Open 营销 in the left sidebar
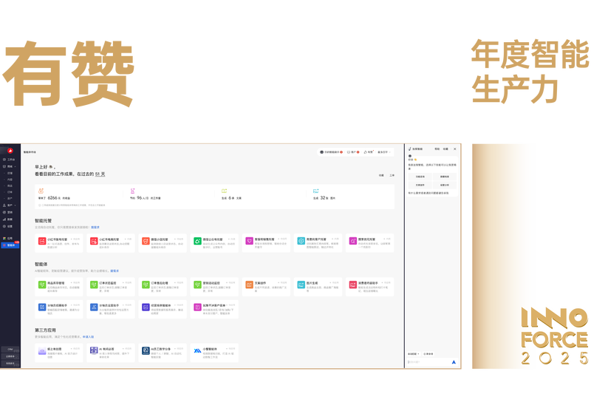The image size is (591, 408). pyautogui.click(x=8, y=212)
